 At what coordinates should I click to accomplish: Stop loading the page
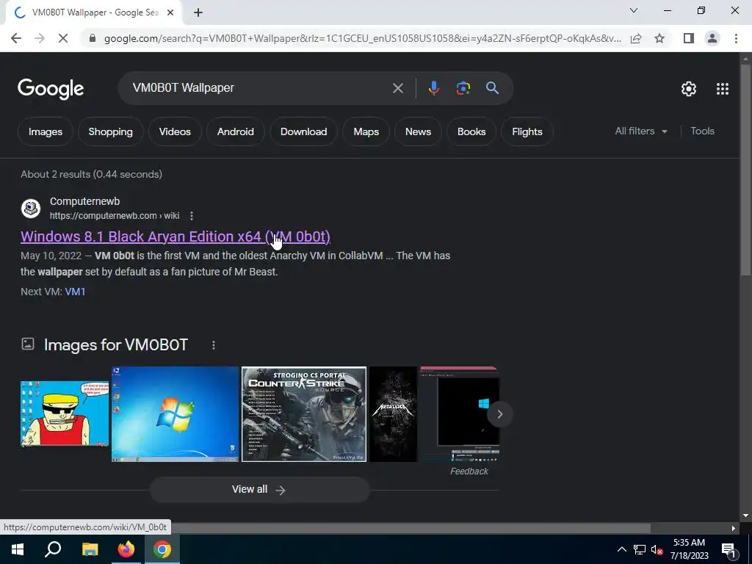[63, 38]
